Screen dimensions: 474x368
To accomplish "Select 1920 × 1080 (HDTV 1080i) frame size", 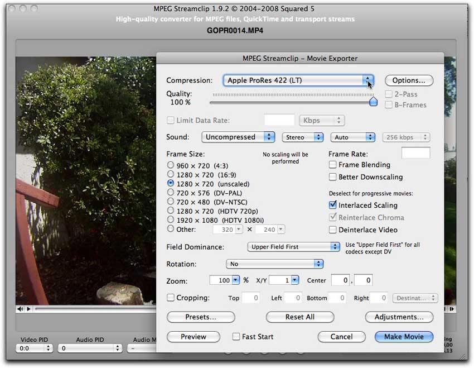I will pos(171,219).
